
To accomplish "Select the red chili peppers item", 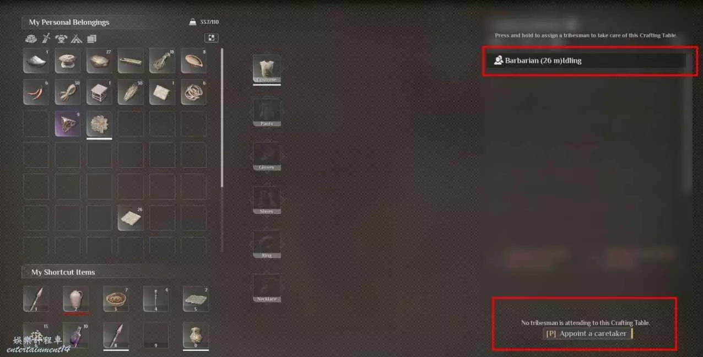I will click(x=36, y=92).
